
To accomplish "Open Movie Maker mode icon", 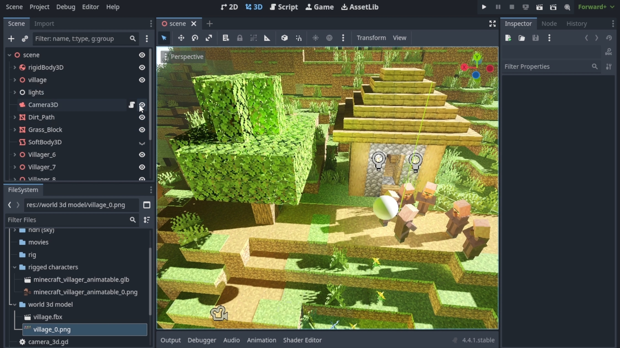I will click(567, 7).
